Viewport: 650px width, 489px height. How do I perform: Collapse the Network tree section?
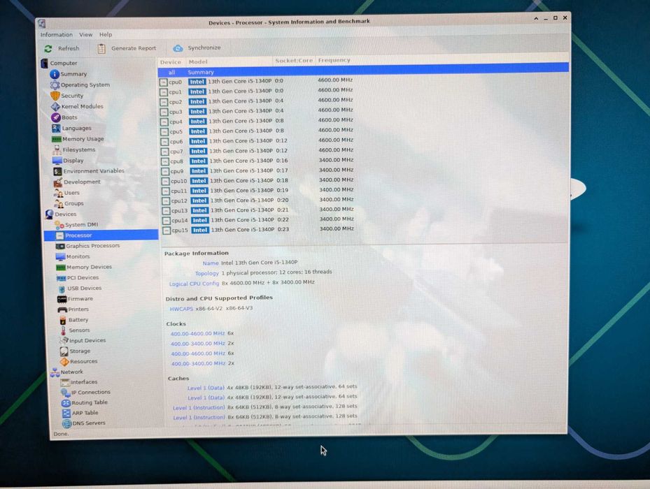(x=66, y=372)
